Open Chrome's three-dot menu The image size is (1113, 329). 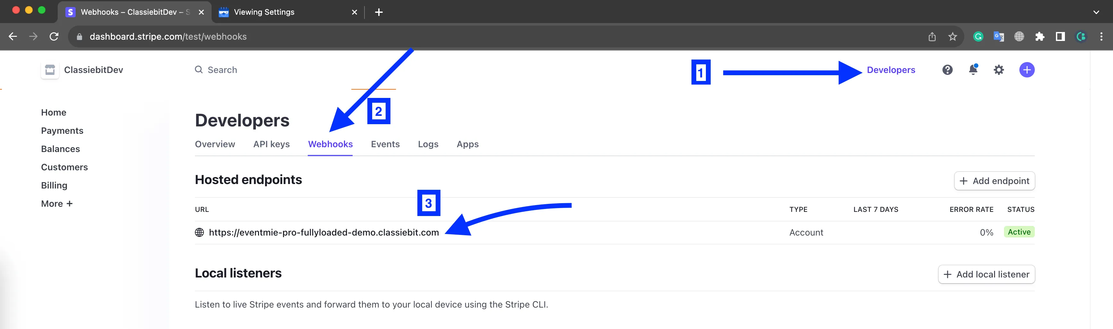point(1101,37)
